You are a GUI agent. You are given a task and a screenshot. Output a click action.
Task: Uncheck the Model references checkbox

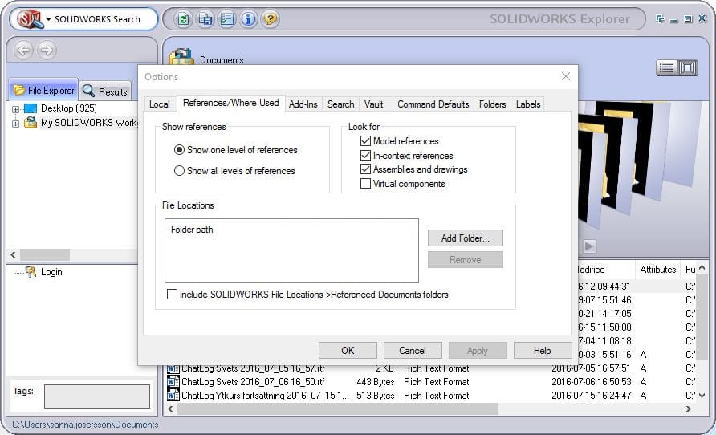point(366,141)
